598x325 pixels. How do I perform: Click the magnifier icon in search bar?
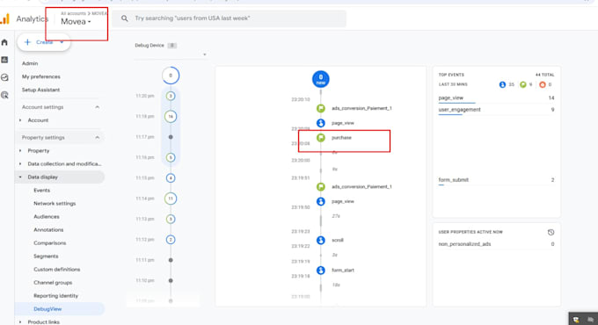pyautogui.click(x=125, y=18)
